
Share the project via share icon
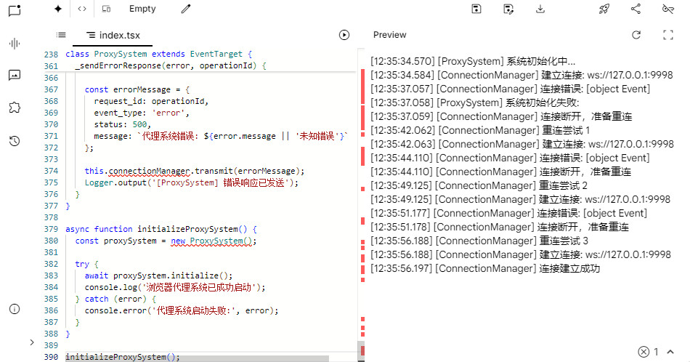636,9
